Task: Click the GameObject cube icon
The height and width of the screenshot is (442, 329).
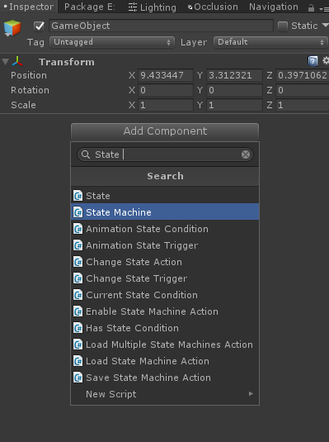Action: click(x=12, y=28)
